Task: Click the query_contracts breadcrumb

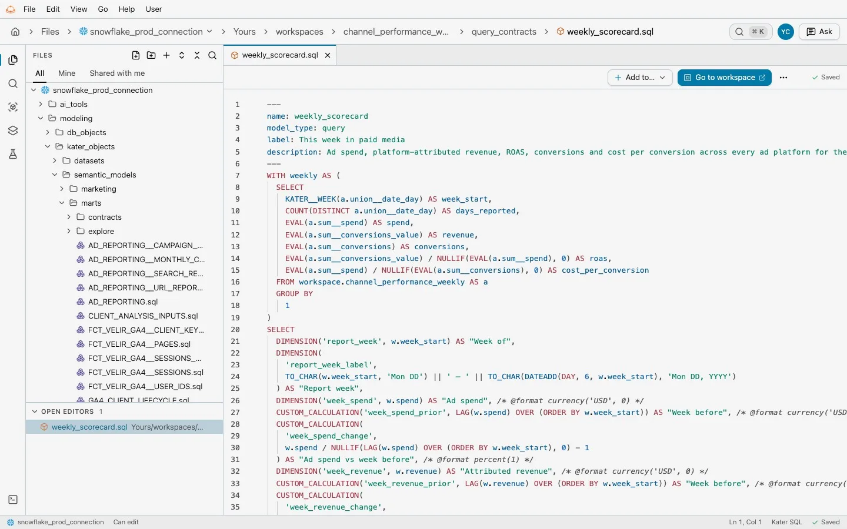Action: pos(504,32)
